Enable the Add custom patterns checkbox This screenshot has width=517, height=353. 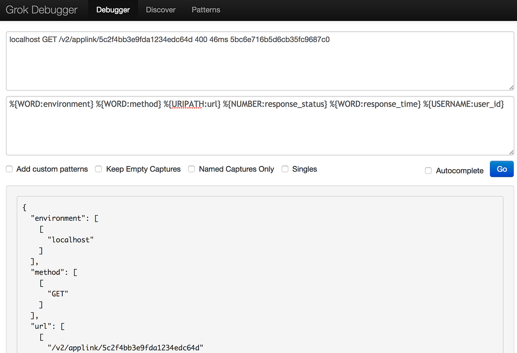[x=9, y=169]
